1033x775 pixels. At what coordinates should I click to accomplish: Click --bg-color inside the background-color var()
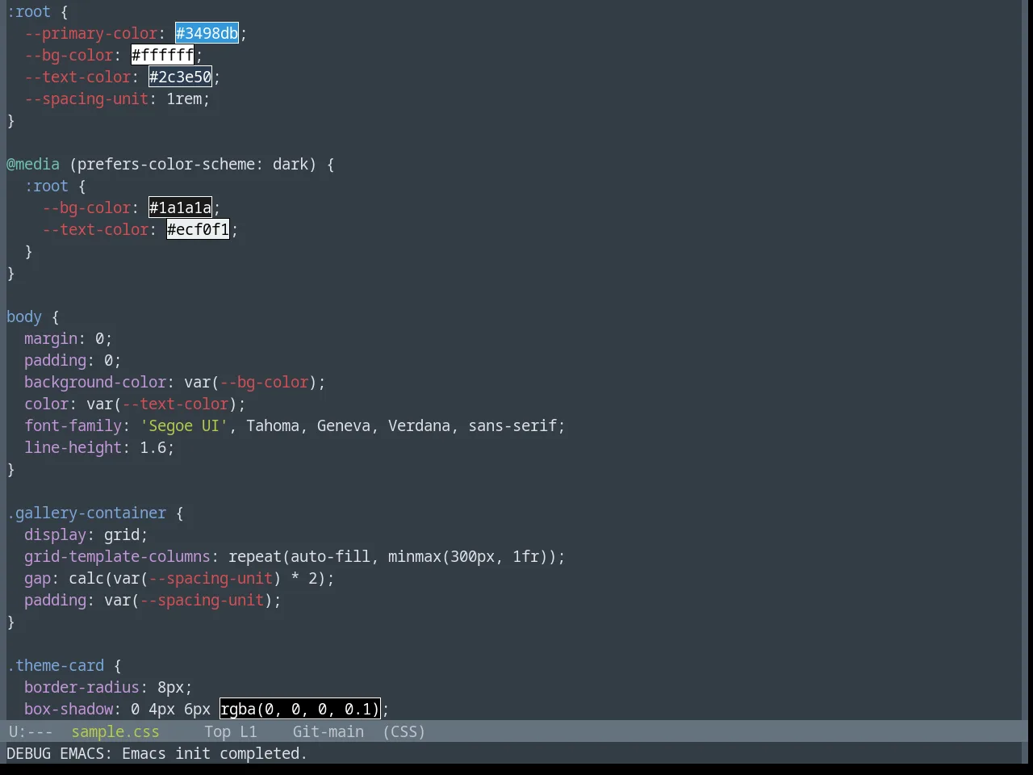tap(264, 382)
